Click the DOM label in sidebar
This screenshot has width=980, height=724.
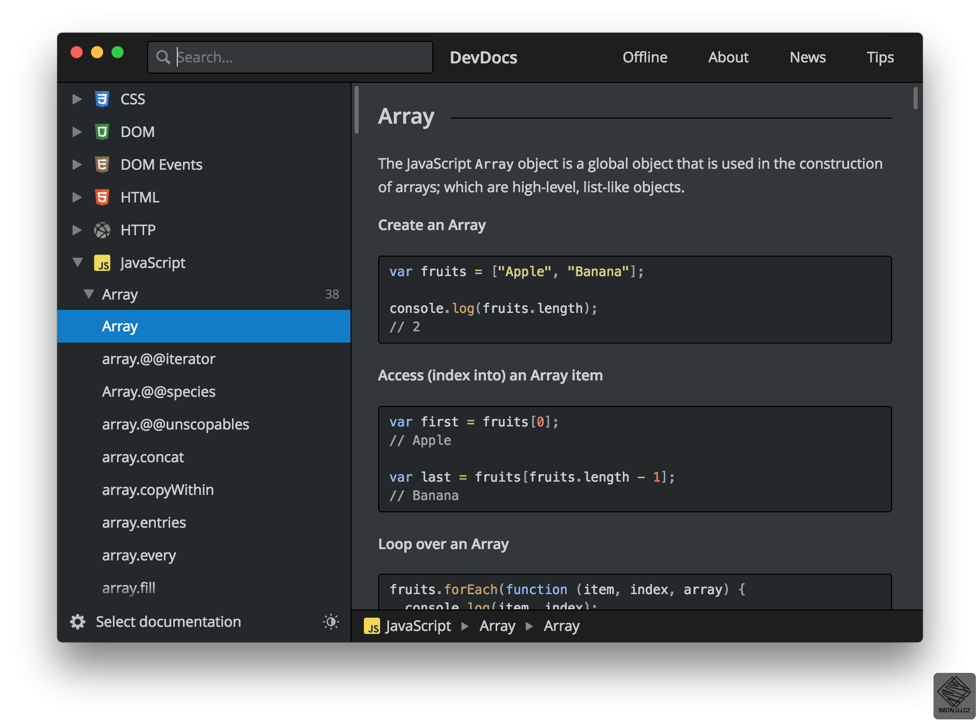click(x=137, y=131)
